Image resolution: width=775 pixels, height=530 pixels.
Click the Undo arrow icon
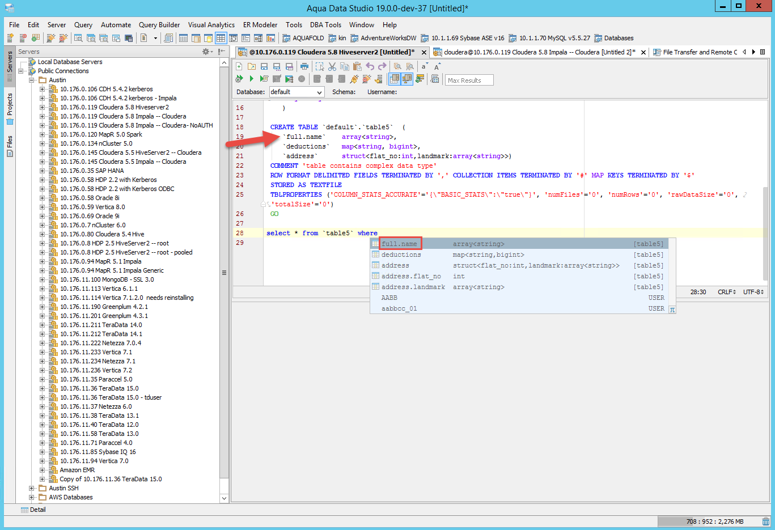[370, 67]
